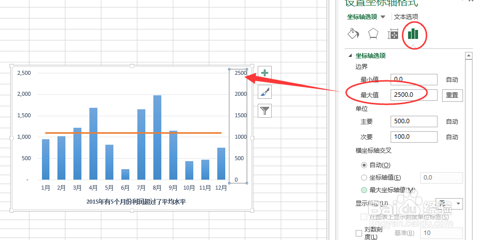Select the 8月 bar in chart
The image size is (480, 240).
point(157,138)
